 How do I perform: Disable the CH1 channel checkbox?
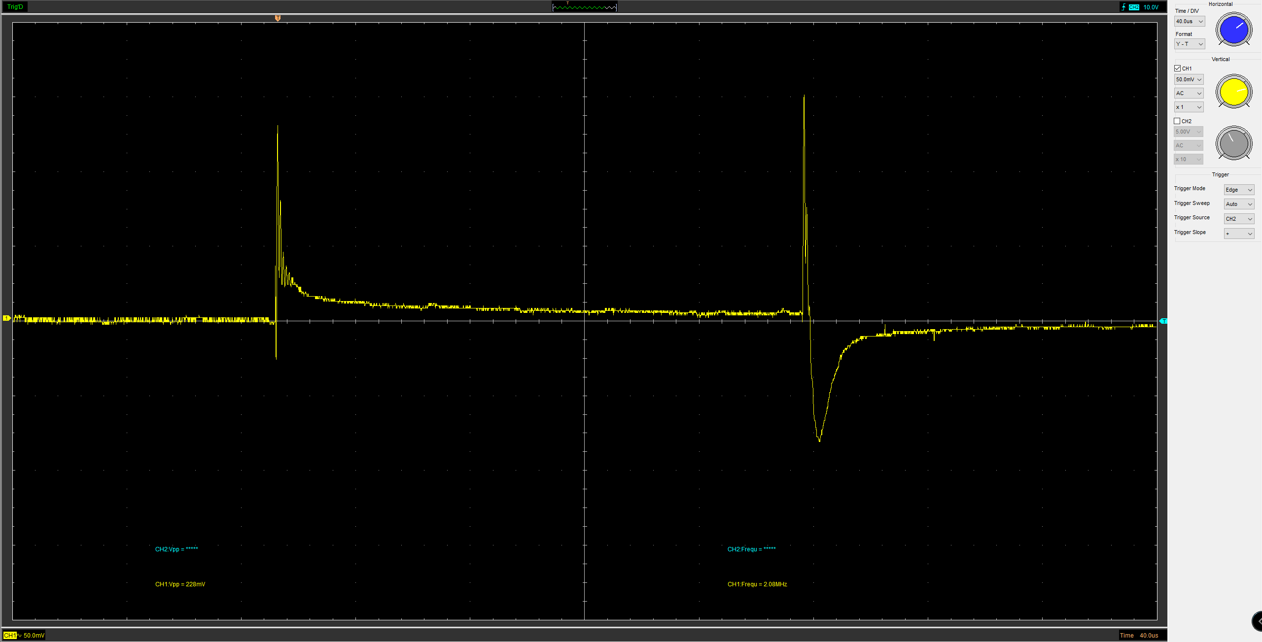click(x=1178, y=68)
